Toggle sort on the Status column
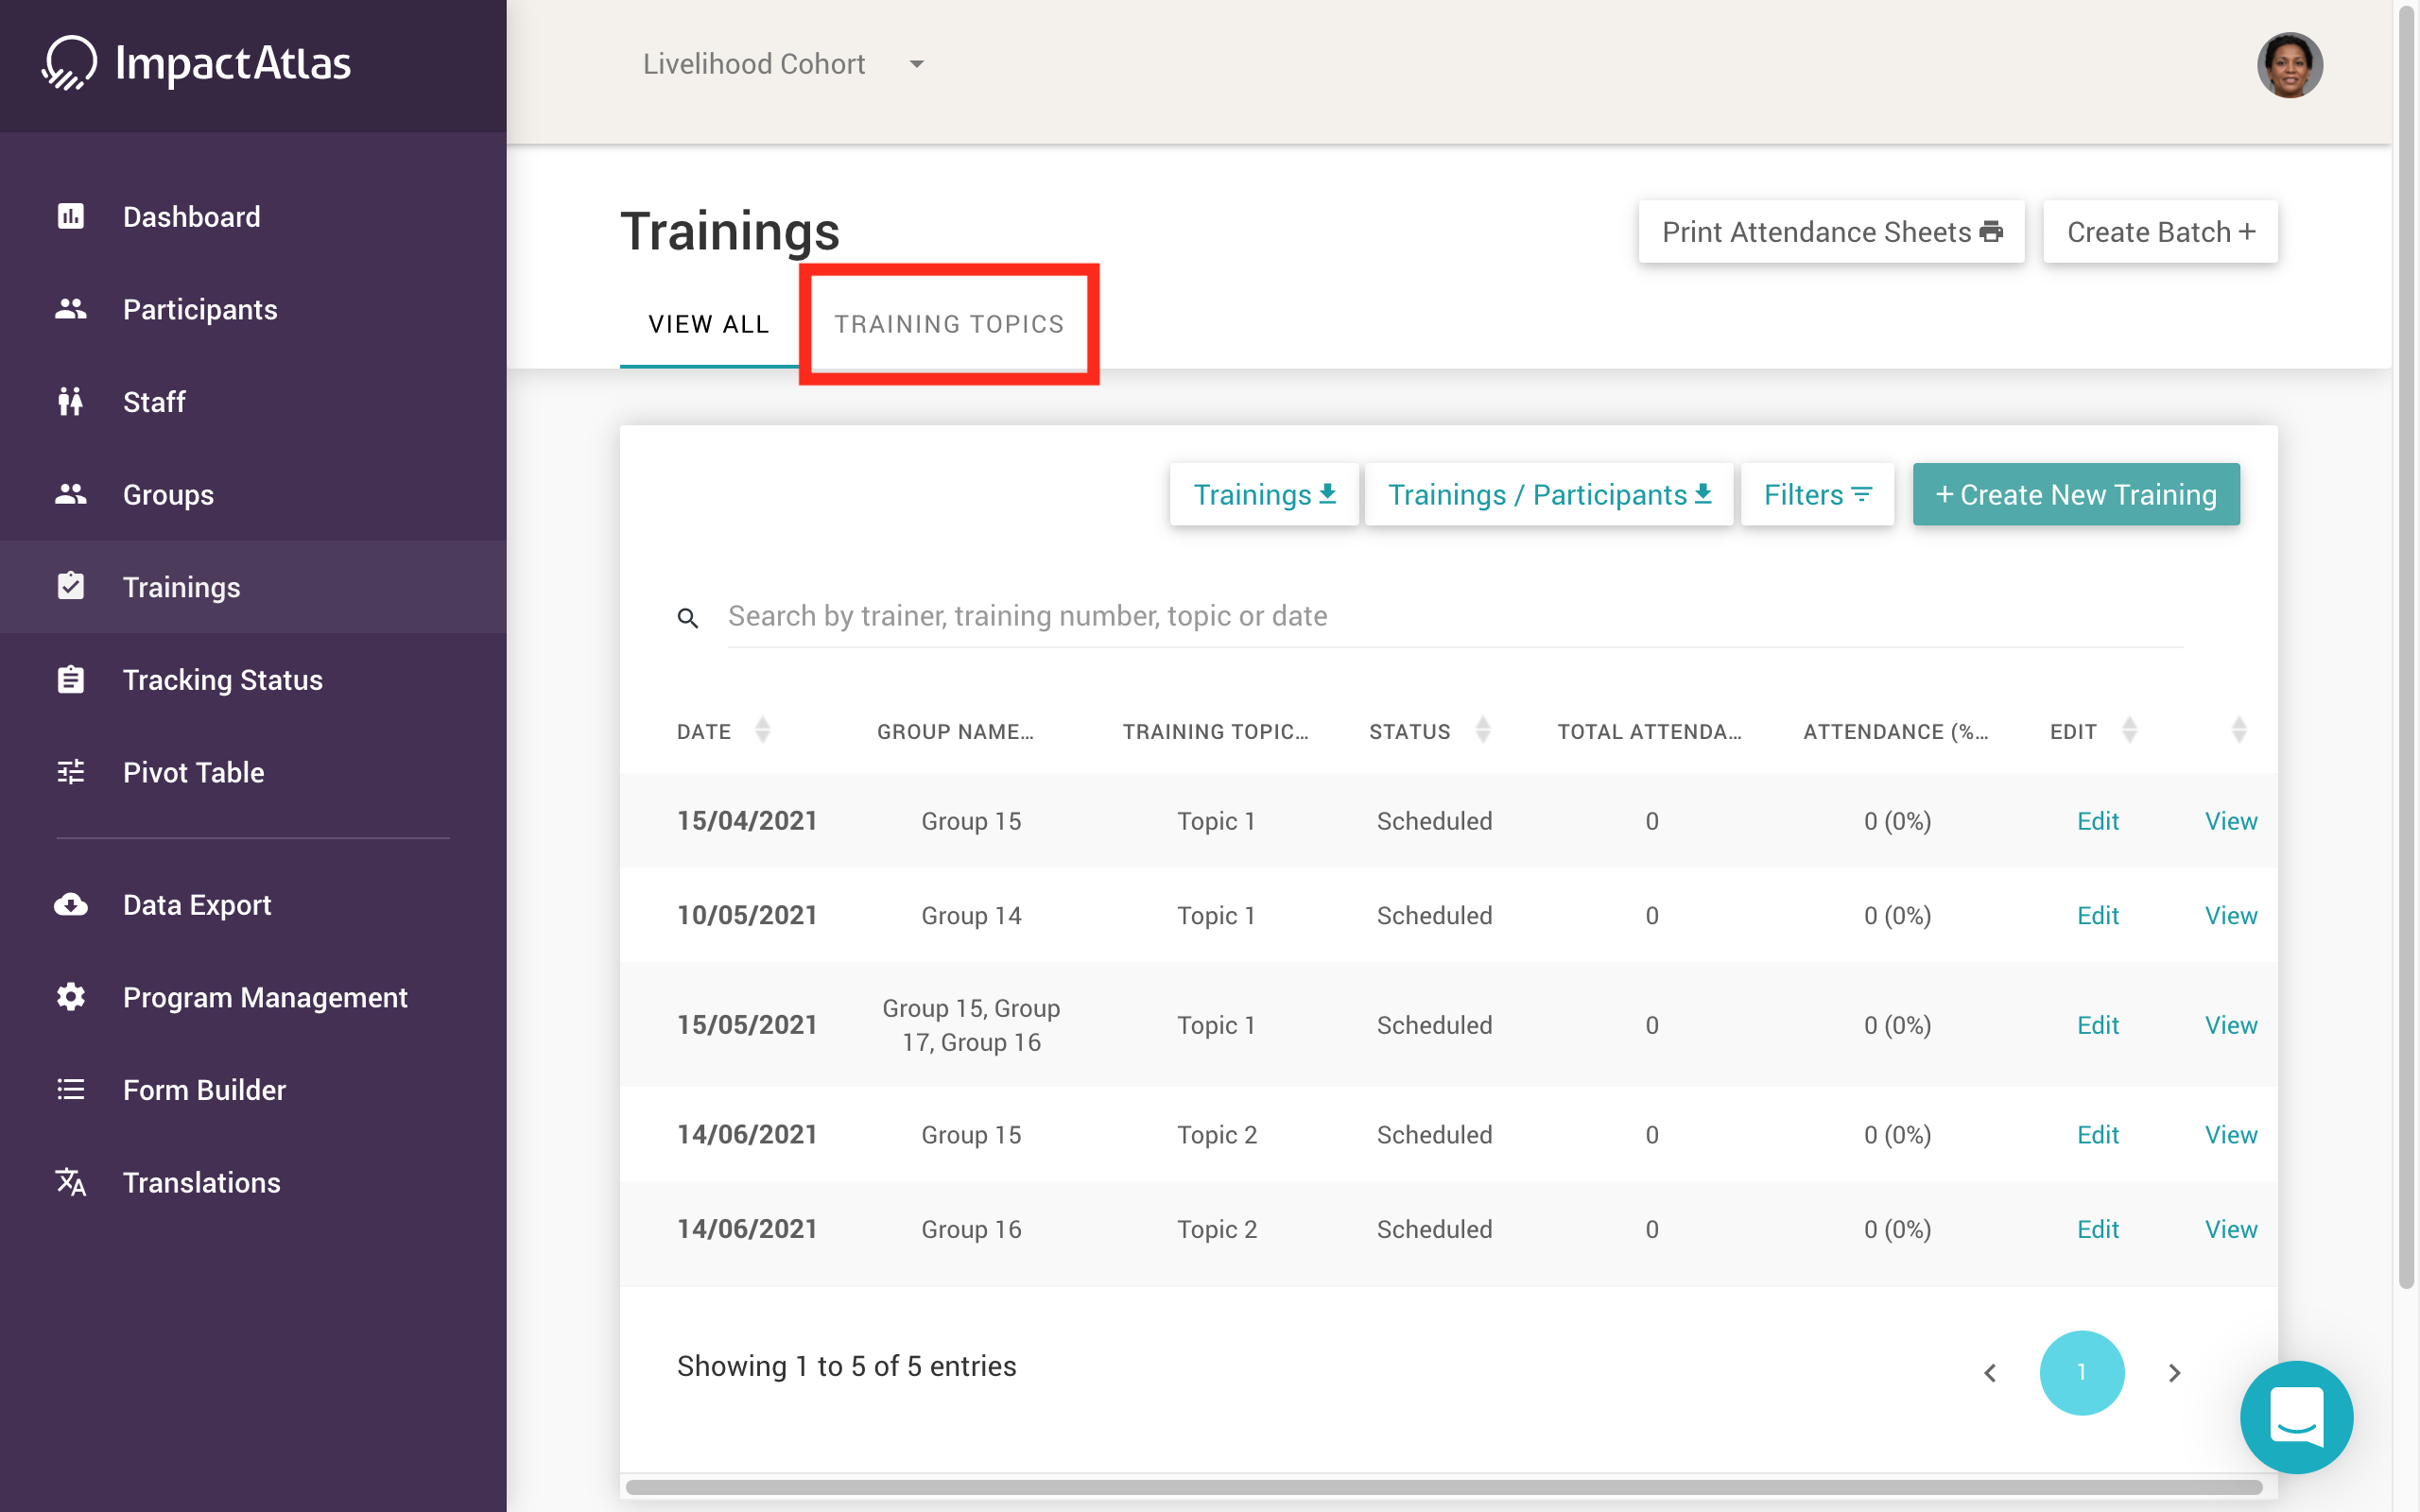The image size is (2420, 1512). (1482, 730)
